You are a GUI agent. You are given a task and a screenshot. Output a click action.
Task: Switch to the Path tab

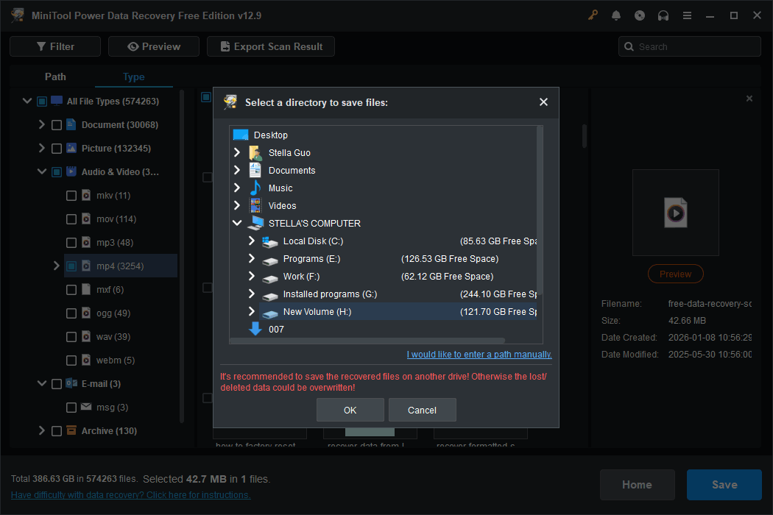pyautogui.click(x=55, y=77)
